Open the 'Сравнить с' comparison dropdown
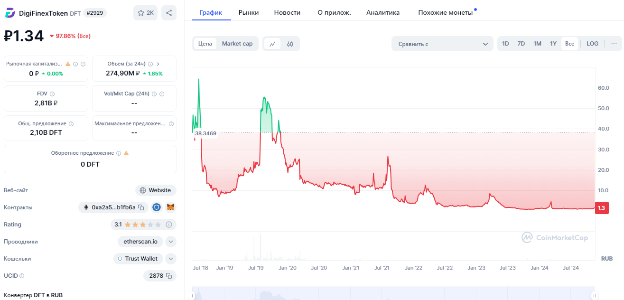 coord(442,43)
